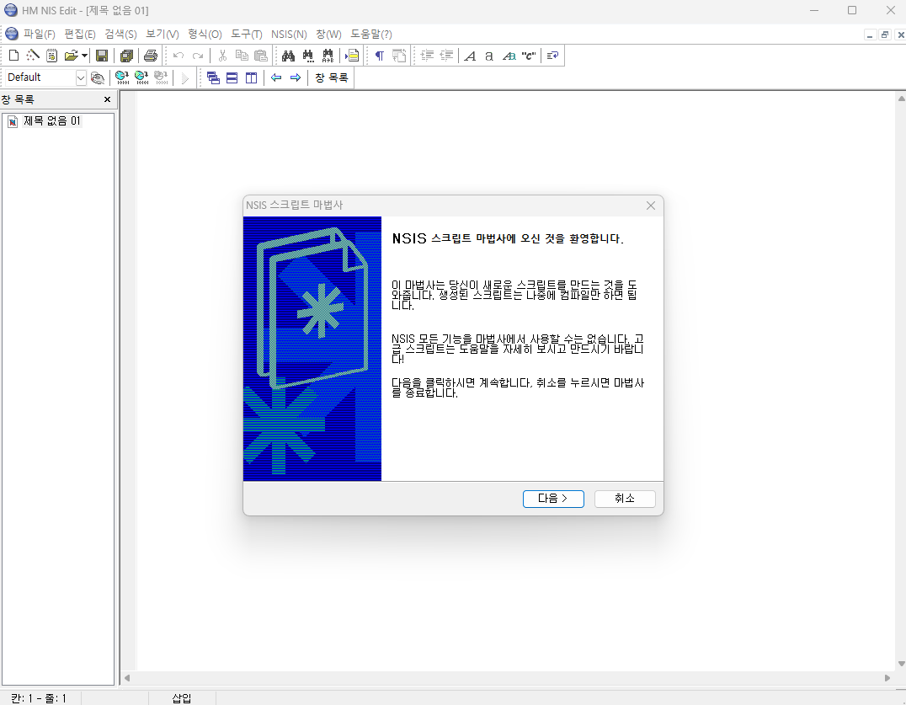Save script with the floppy disk icon
The image size is (906, 705).
coord(102,56)
